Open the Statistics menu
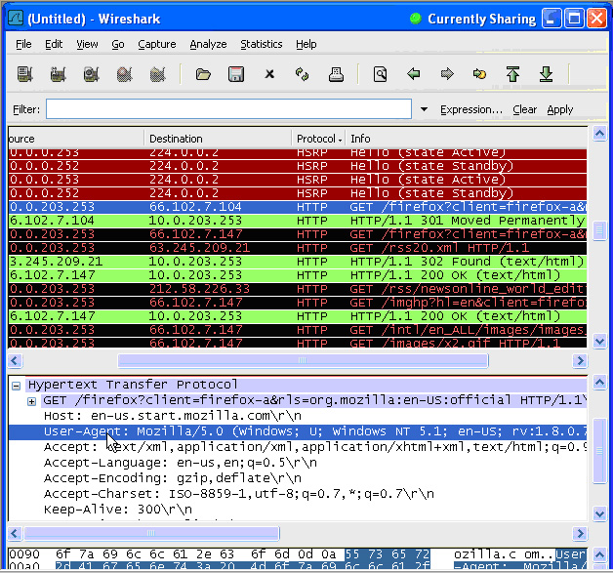Image resolution: width=613 pixels, height=573 pixels. pyautogui.click(x=262, y=44)
